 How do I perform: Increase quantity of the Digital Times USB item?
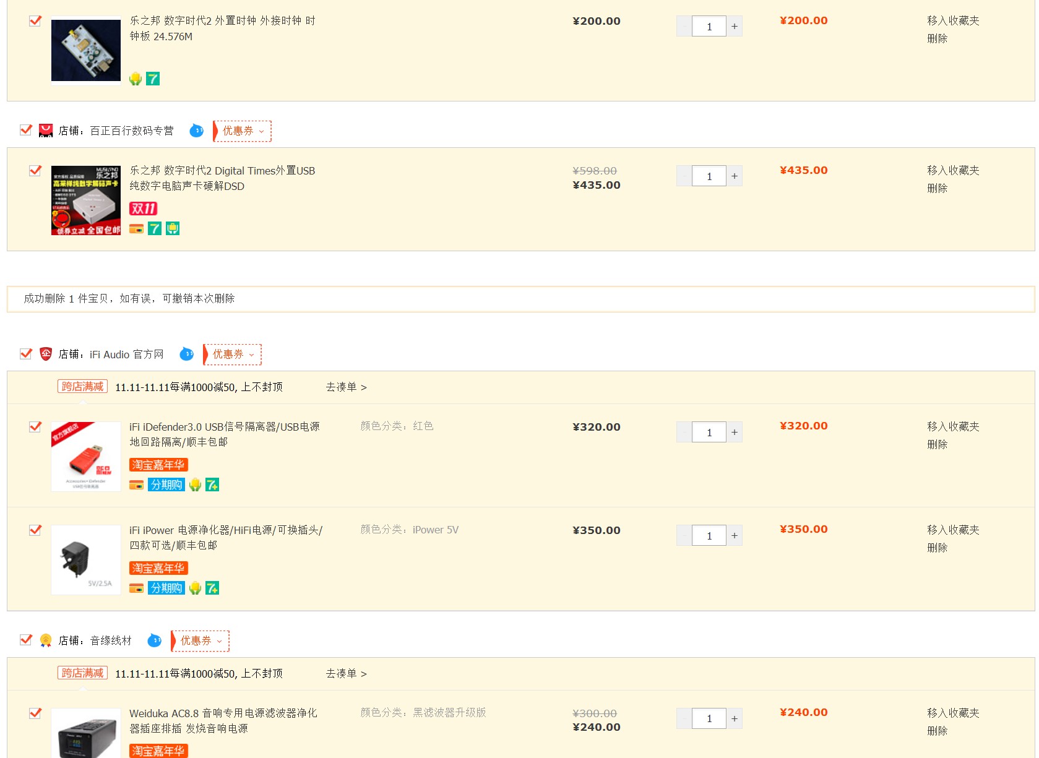click(x=735, y=176)
